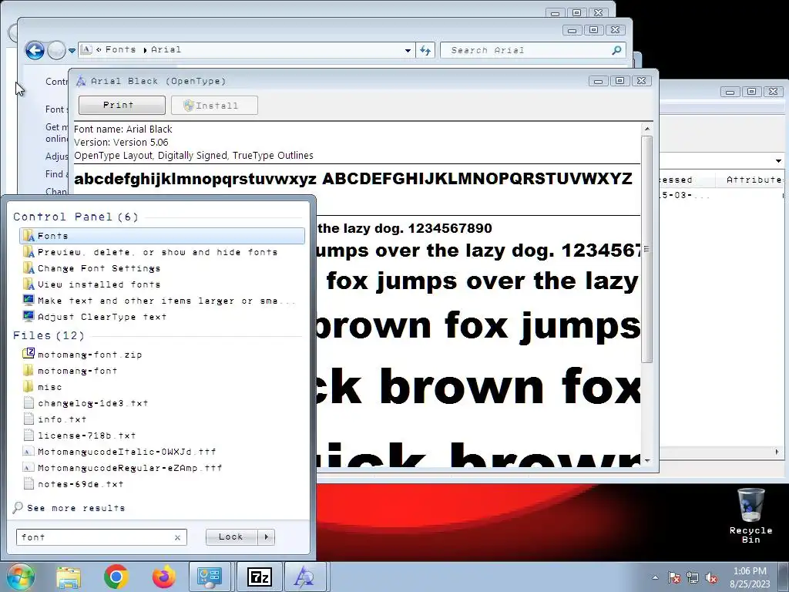Click the Search Arial box
789x592 pixels.
(525, 50)
